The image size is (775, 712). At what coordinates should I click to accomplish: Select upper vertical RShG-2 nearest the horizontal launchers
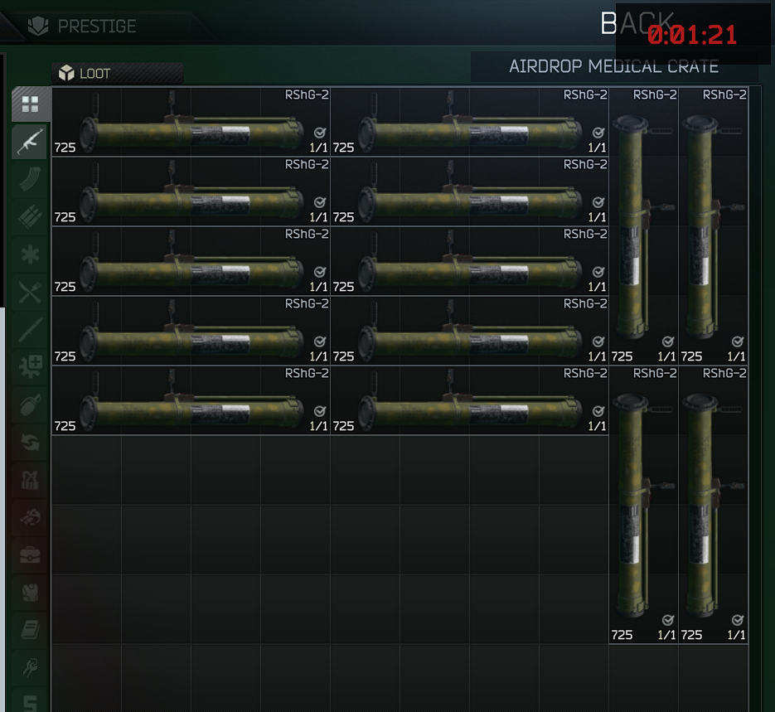[x=643, y=225]
